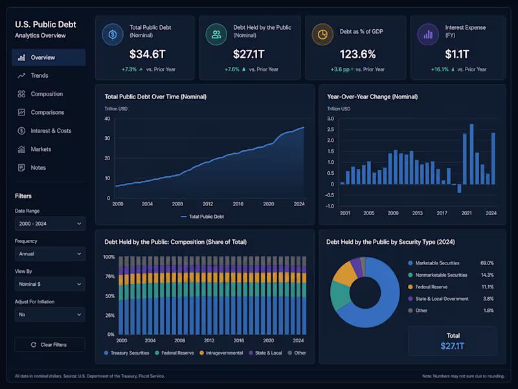Click the $1.1T Interest Expense value

point(457,54)
